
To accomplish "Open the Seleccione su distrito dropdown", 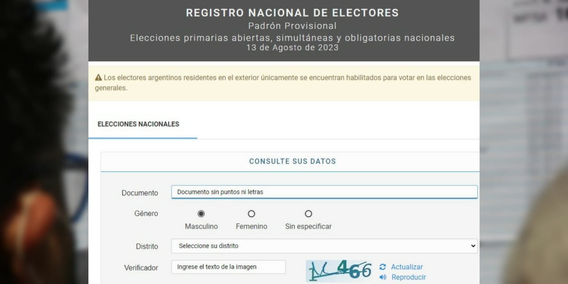I will pyautogui.click(x=324, y=245).
